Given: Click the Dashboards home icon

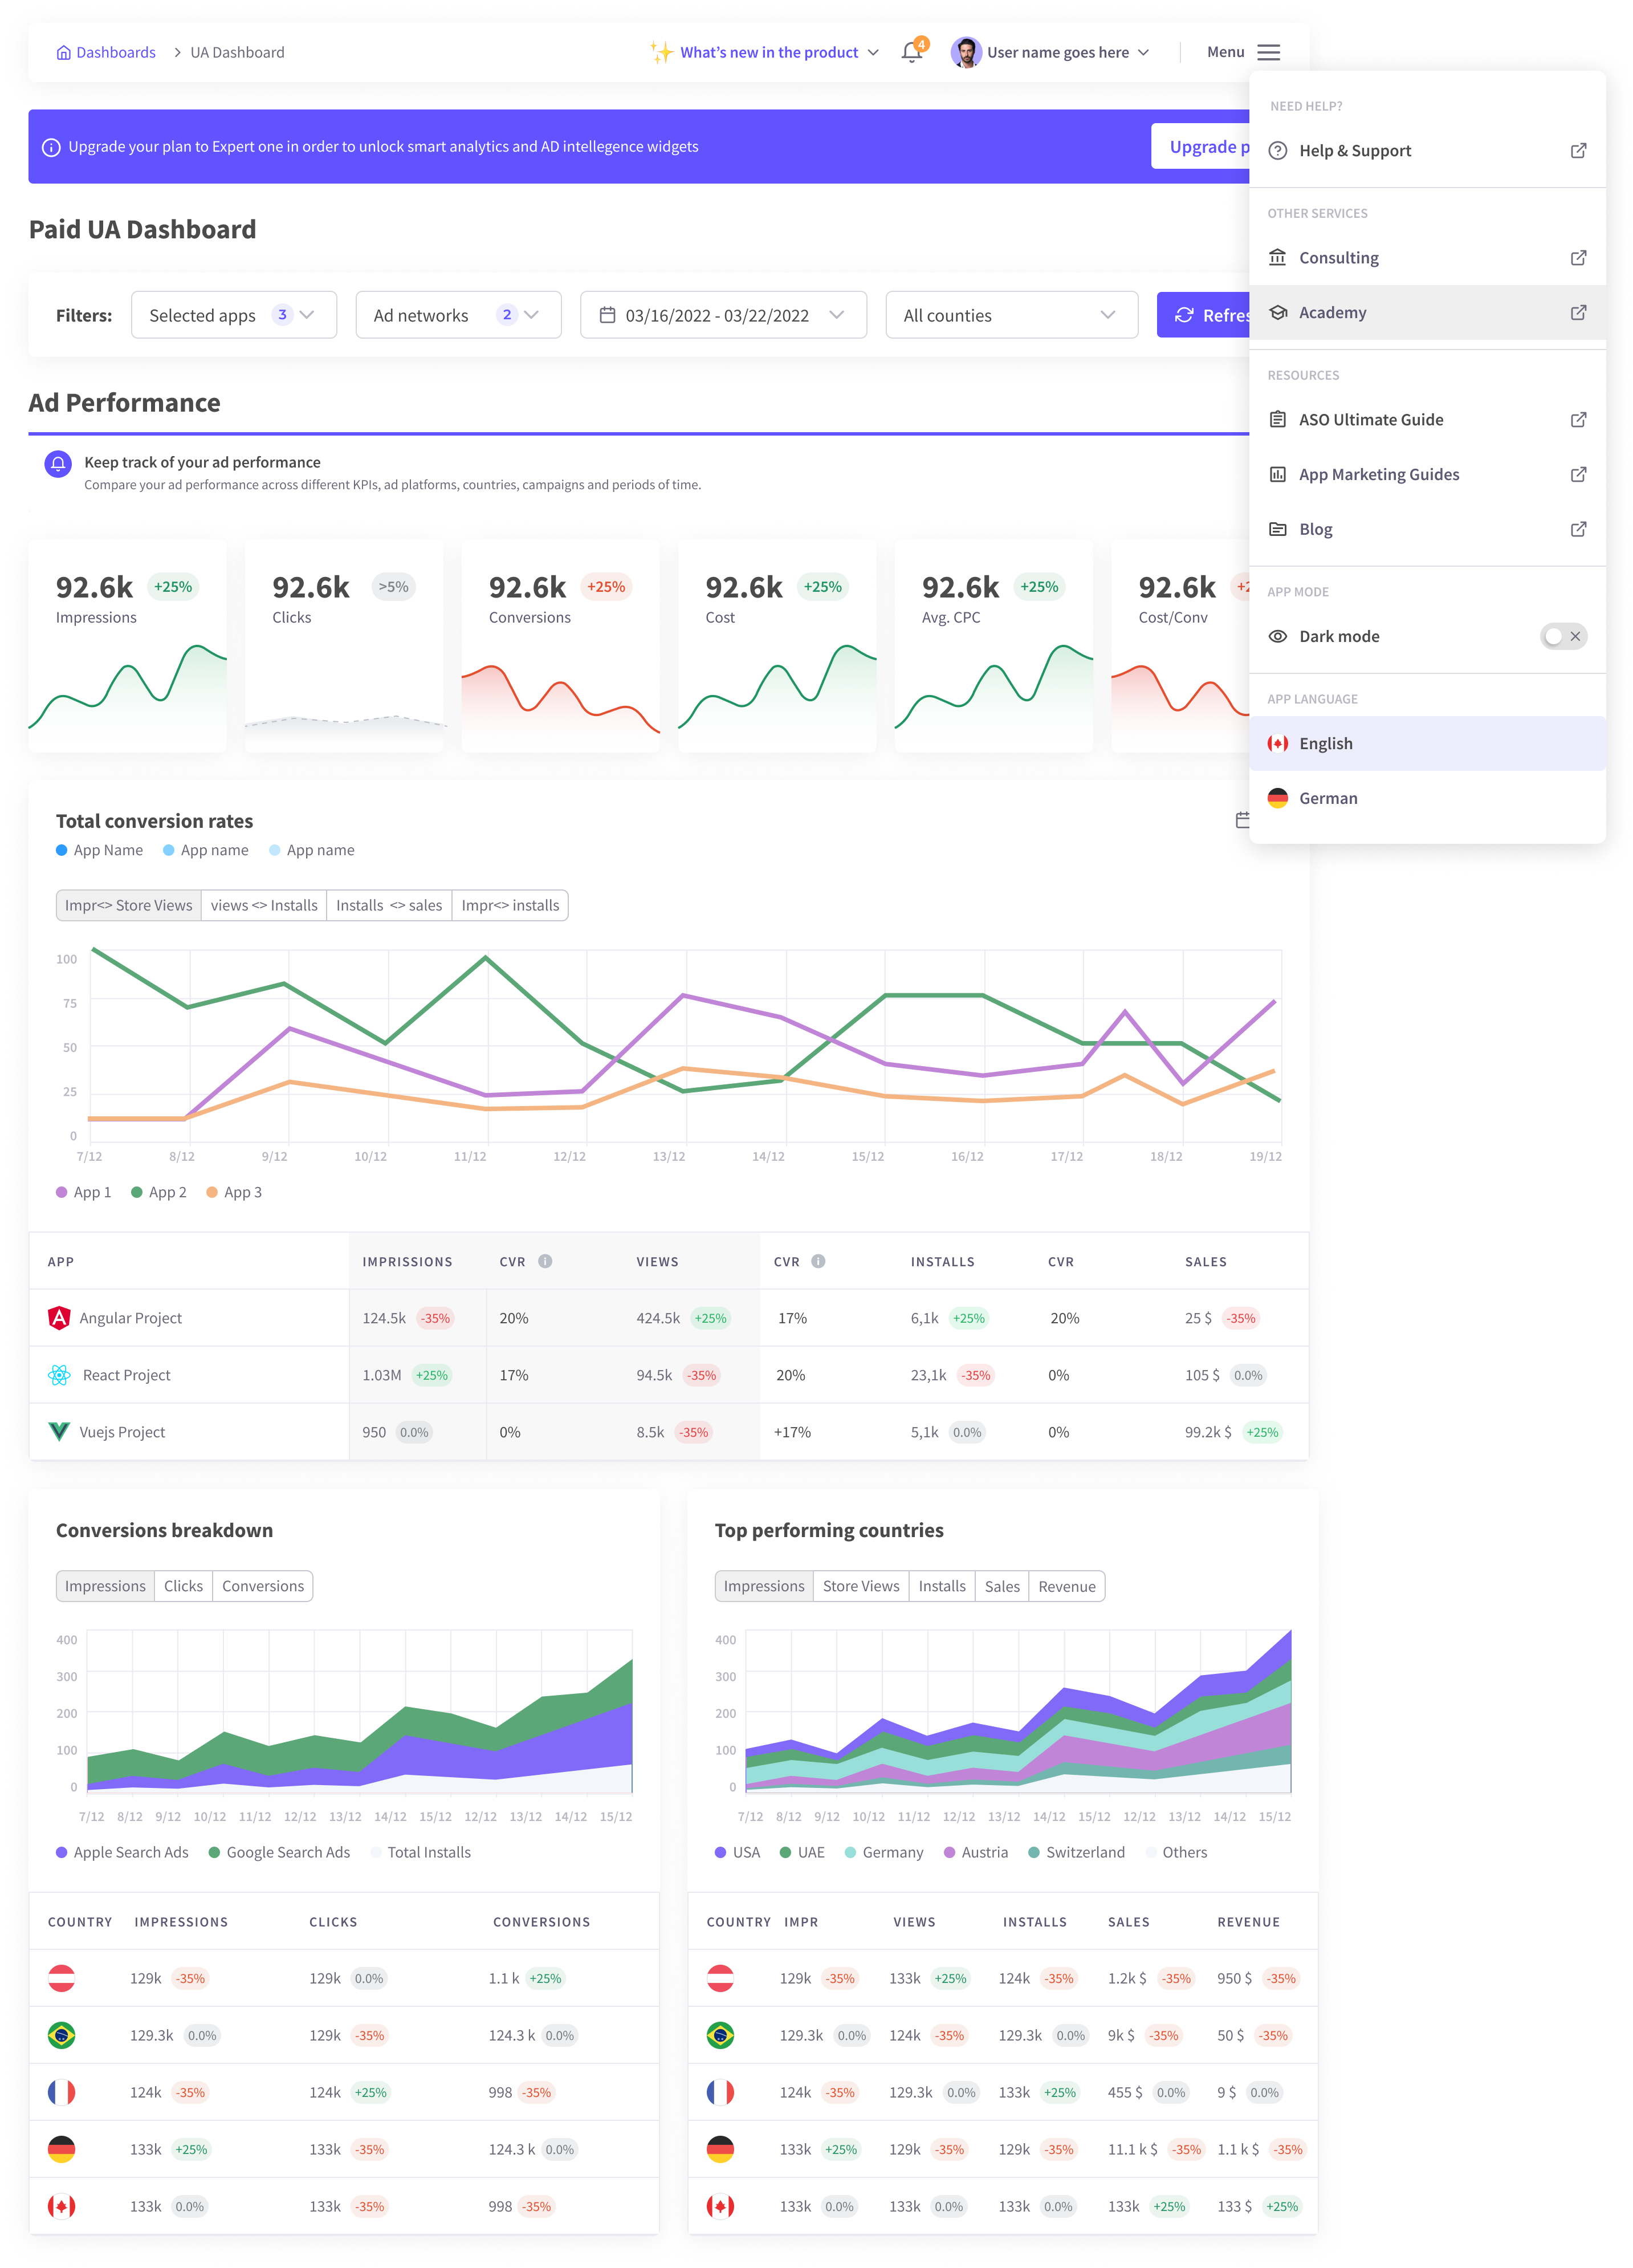Looking at the screenshot, I should [63, 53].
